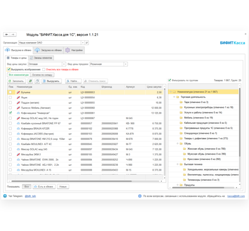
Task: Click the crossed-cloud icon for Мясорубка ЭКМ-3
Action: tap(18, 155)
